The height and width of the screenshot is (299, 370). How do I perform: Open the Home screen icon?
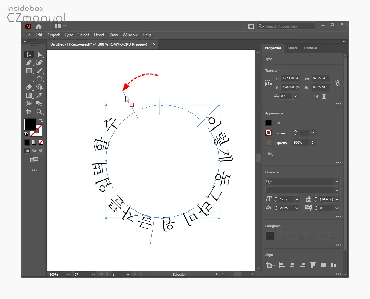click(x=38, y=26)
